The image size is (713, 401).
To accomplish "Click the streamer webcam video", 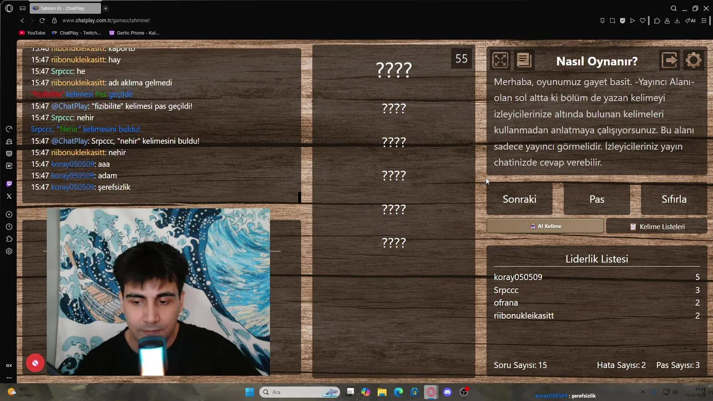I will coord(158,292).
